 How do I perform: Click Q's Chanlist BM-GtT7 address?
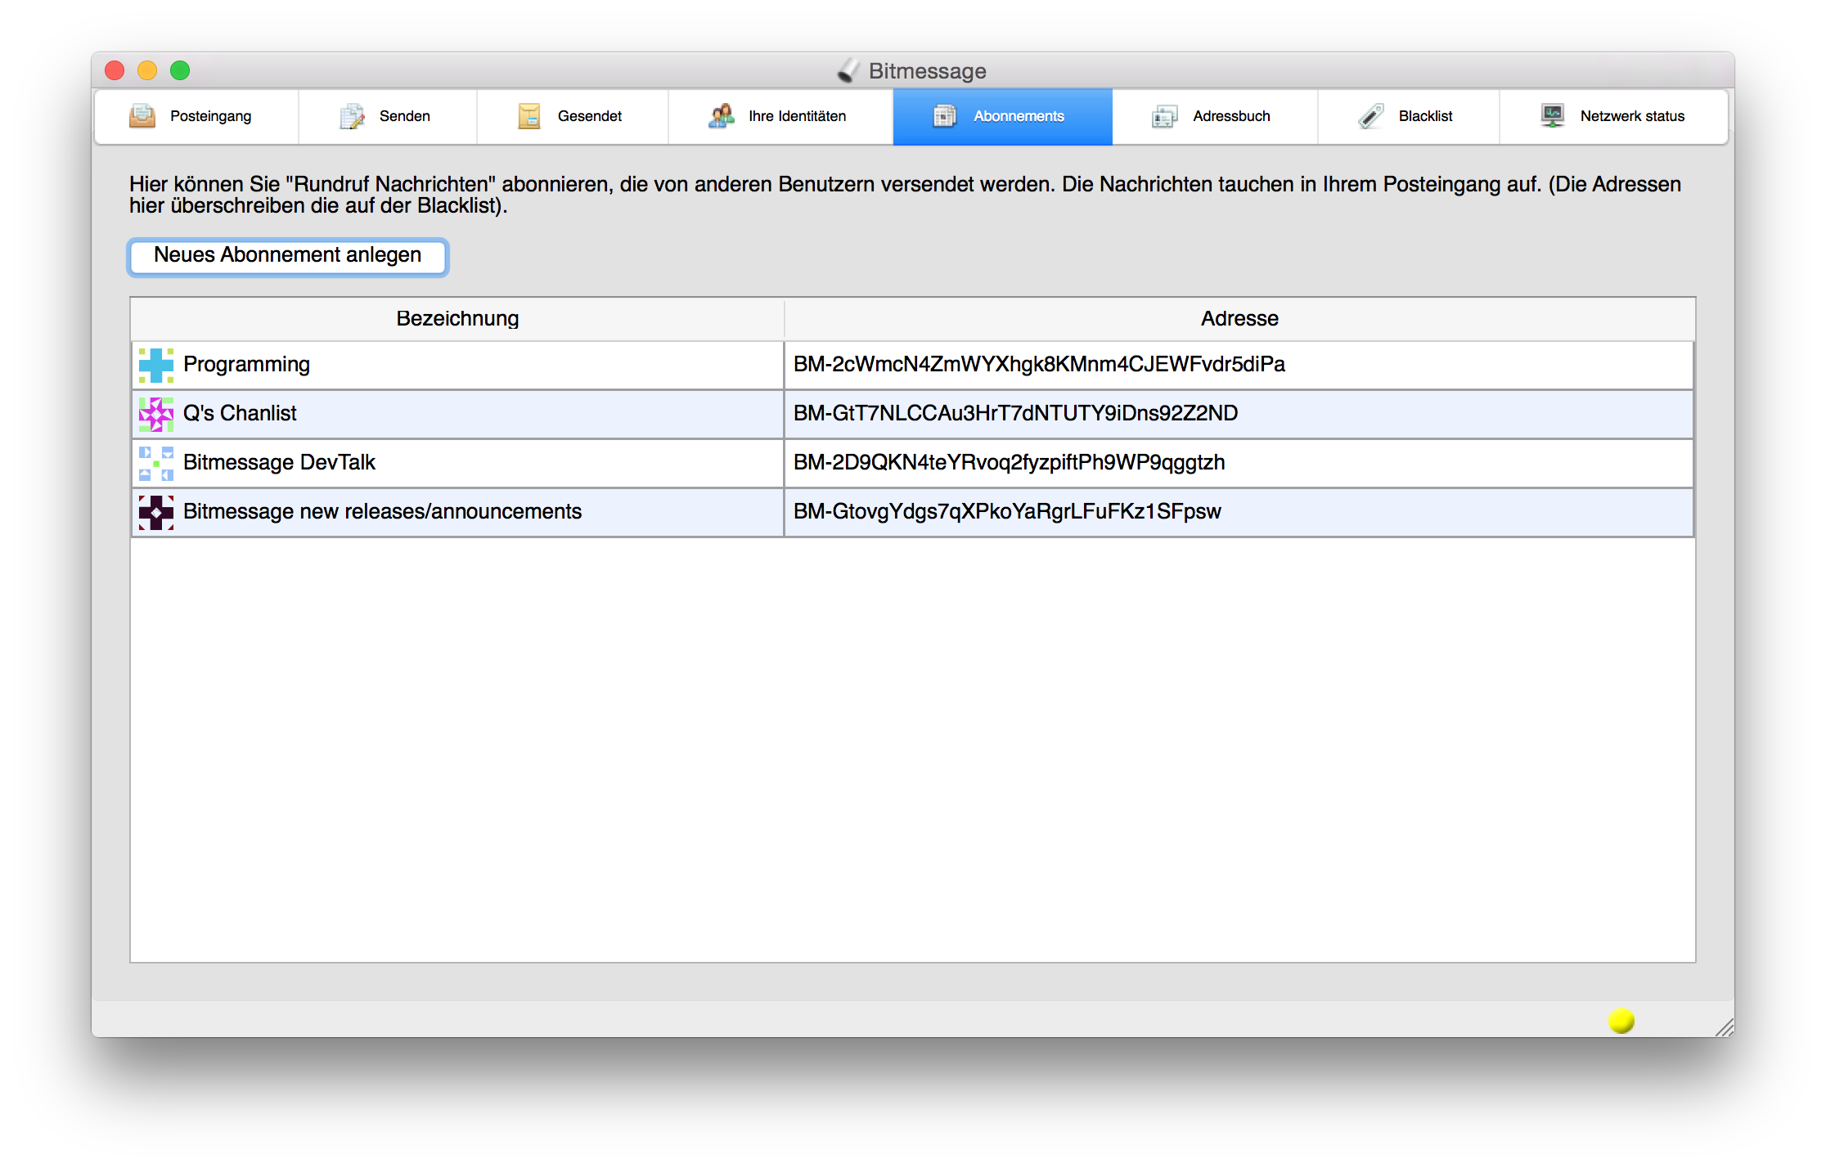point(1015,414)
